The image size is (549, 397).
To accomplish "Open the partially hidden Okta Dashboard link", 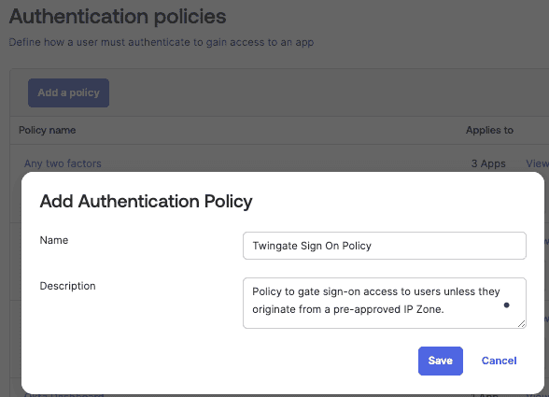I will pos(64,395).
